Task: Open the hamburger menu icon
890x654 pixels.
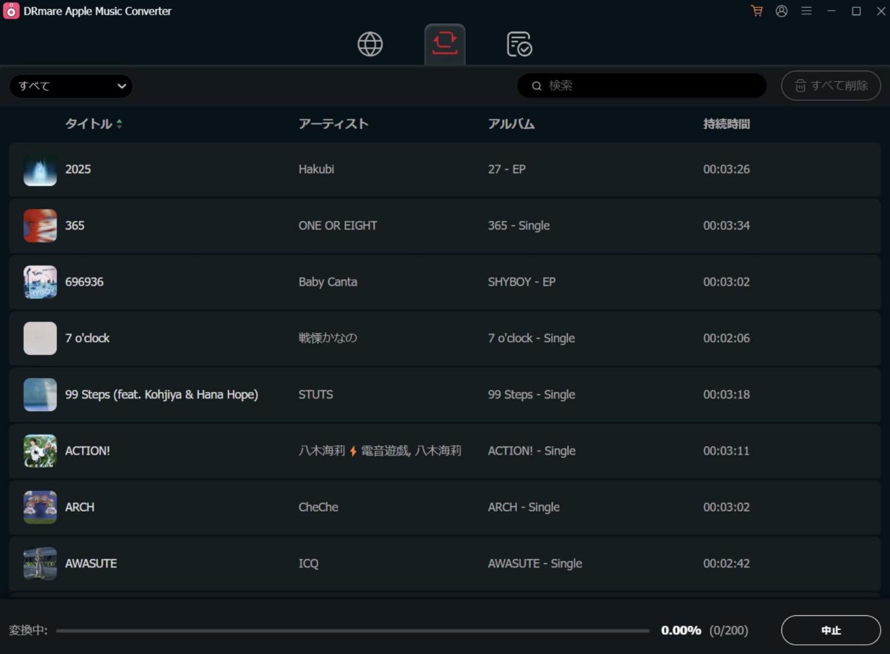Action: tap(807, 11)
